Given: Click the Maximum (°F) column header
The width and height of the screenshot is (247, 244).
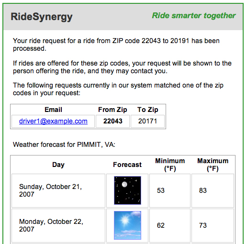Looking at the screenshot, I should coord(213,165).
